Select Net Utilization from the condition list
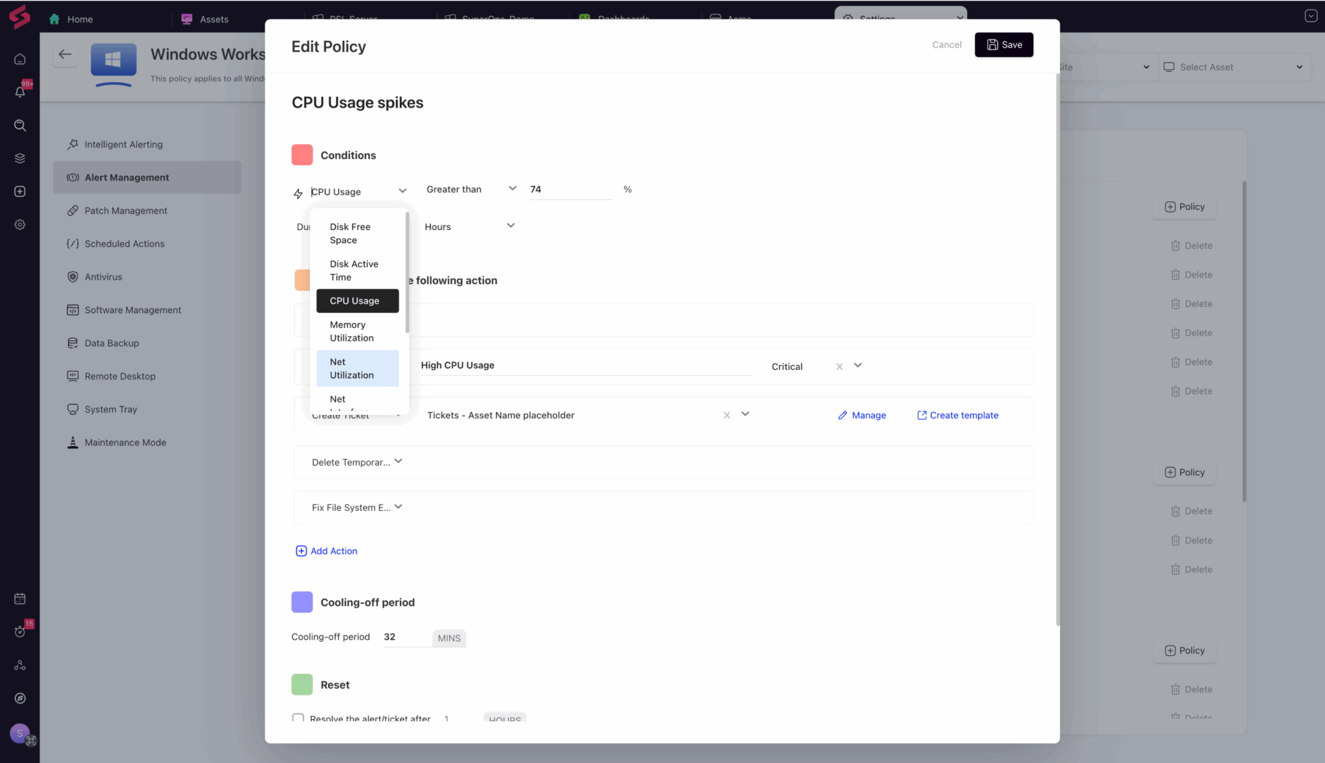The image size is (1325, 763). 357,369
